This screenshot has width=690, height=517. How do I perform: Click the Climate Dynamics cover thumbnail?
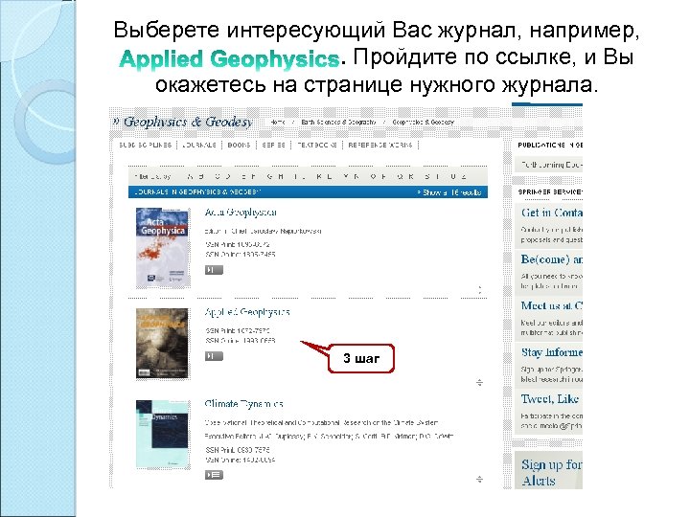pos(163,435)
